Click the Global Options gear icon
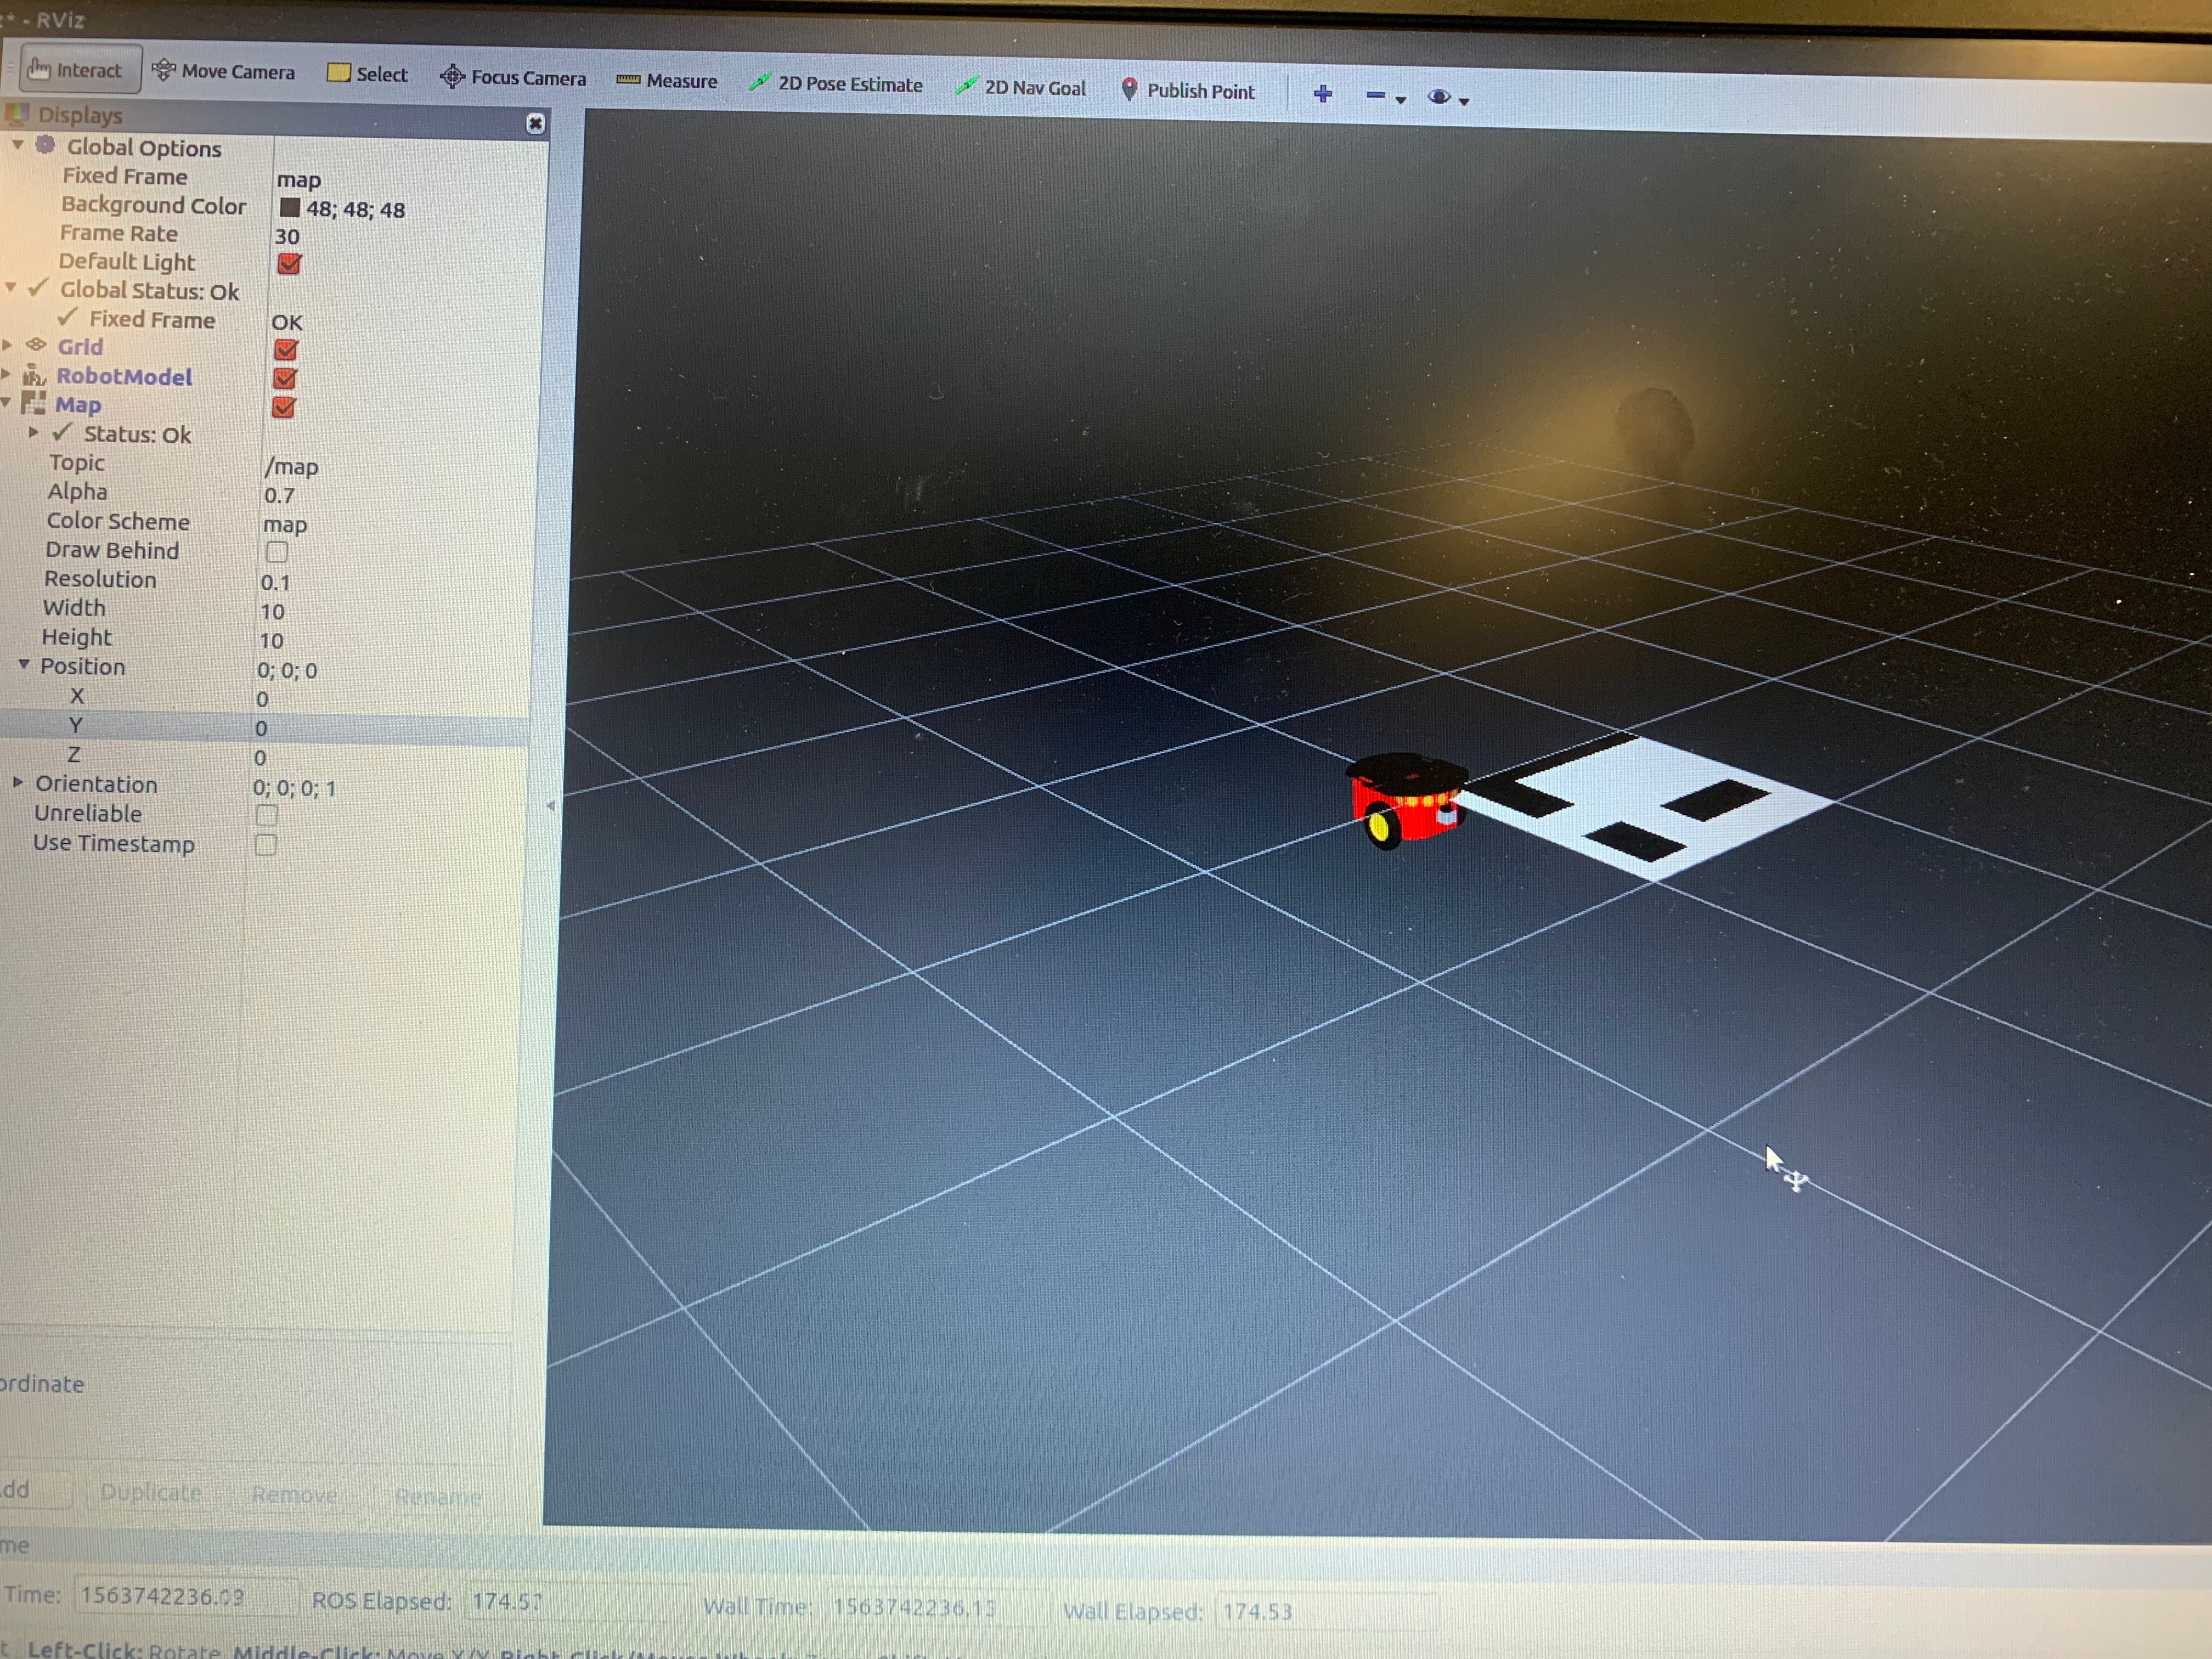Image resolution: width=2212 pixels, height=1659 pixels. [45, 145]
